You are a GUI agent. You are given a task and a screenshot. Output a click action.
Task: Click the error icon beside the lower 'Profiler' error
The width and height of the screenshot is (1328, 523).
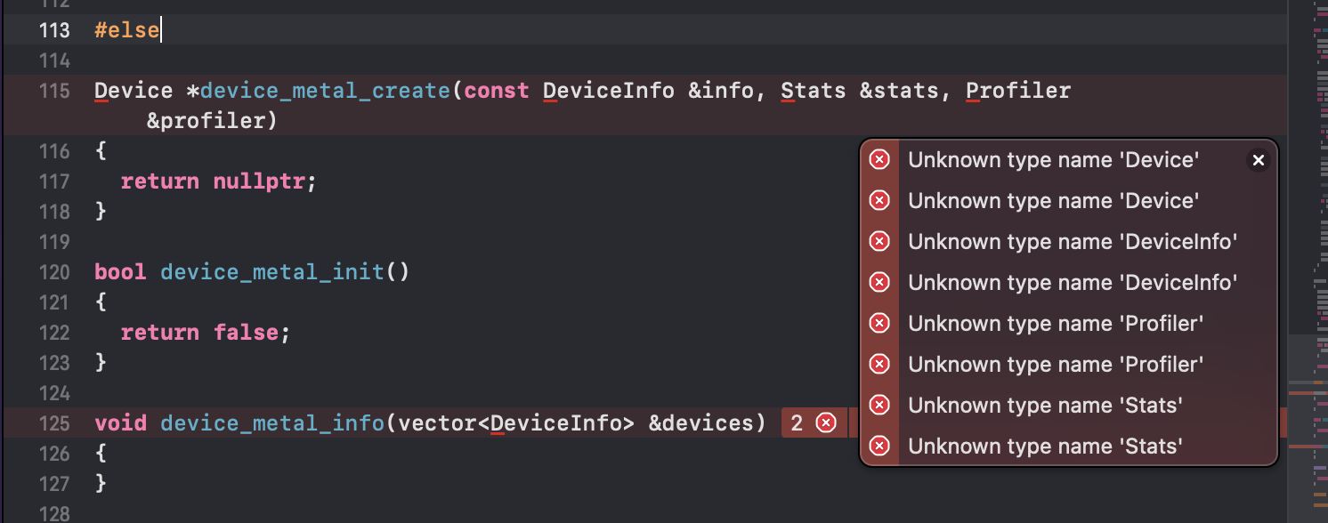click(879, 364)
